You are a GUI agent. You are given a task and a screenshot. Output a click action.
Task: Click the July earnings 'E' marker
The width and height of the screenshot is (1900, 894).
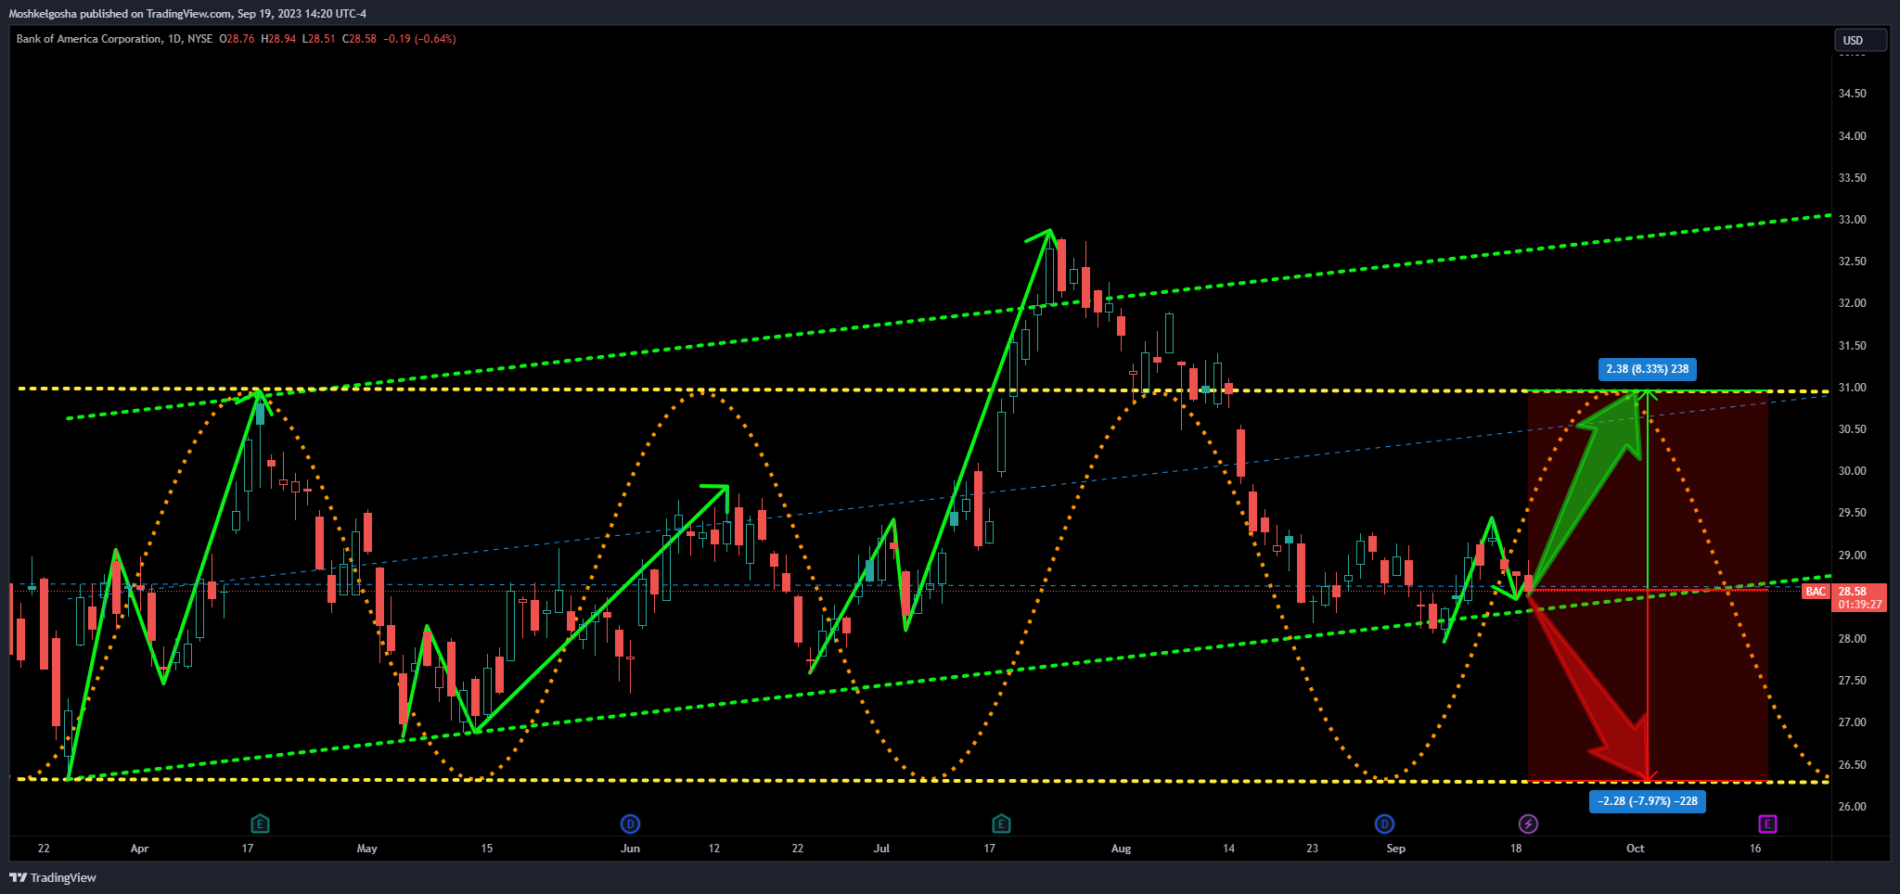[1000, 824]
